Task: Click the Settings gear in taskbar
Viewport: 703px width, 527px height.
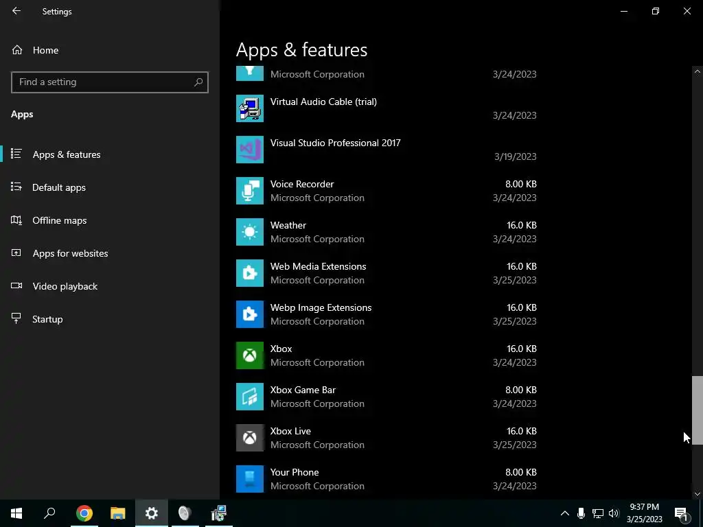Action: click(x=152, y=513)
